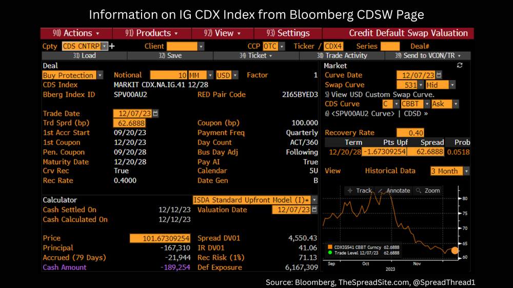Select the chart Annotate pencil tool
This screenshot has width=513, height=288.
point(394,190)
